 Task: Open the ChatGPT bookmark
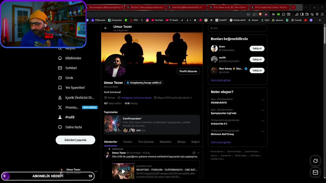(x=221, y=20)
